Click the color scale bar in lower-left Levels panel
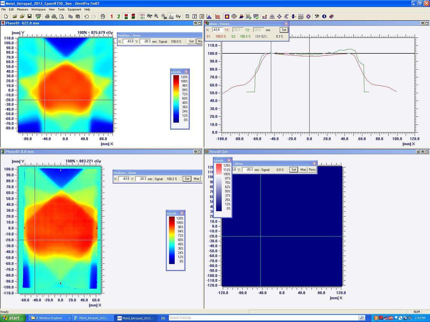Image resolution: width=430 pixels, height=322 pixels. click(x=172, y=240)
